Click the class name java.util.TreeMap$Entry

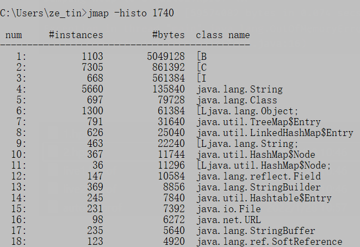(x=258, y=122)
